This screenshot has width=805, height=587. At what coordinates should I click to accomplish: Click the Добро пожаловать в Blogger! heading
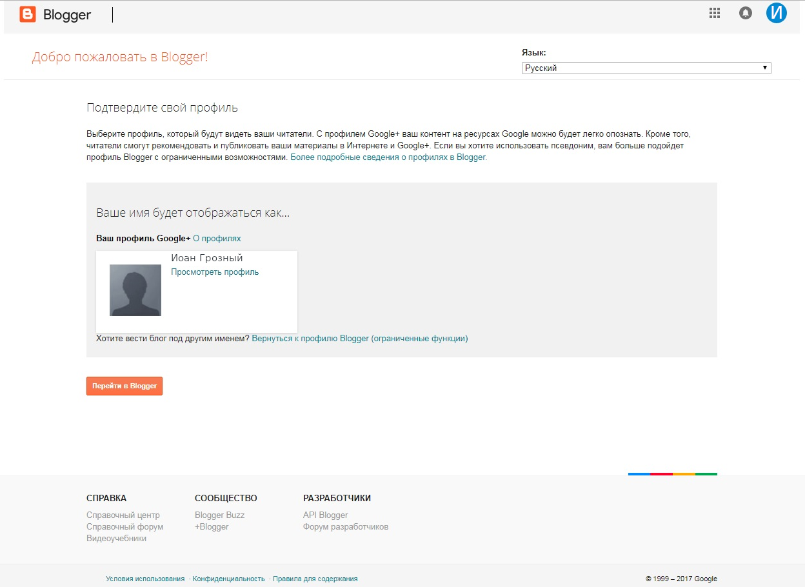pyautogui.click(x=120, y=57)
